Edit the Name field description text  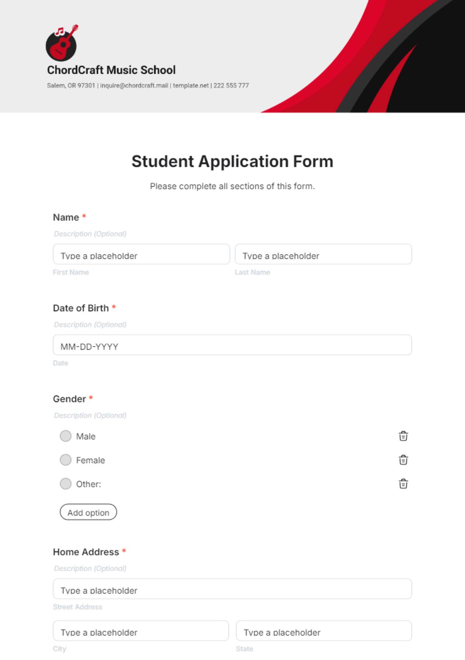tap(90, 234)
